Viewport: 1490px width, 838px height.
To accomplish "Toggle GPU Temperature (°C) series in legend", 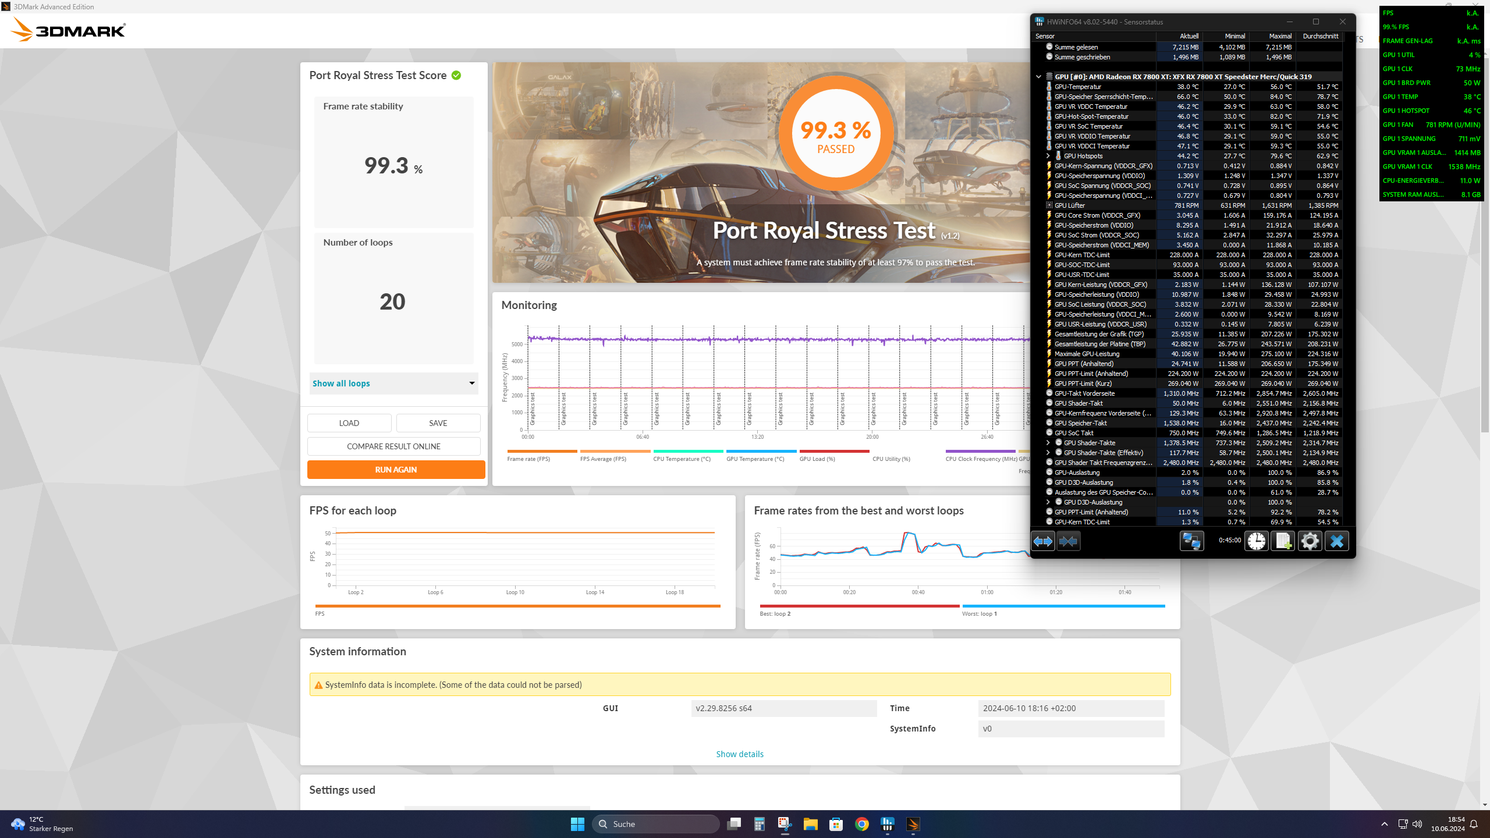I will coord(761,455).
